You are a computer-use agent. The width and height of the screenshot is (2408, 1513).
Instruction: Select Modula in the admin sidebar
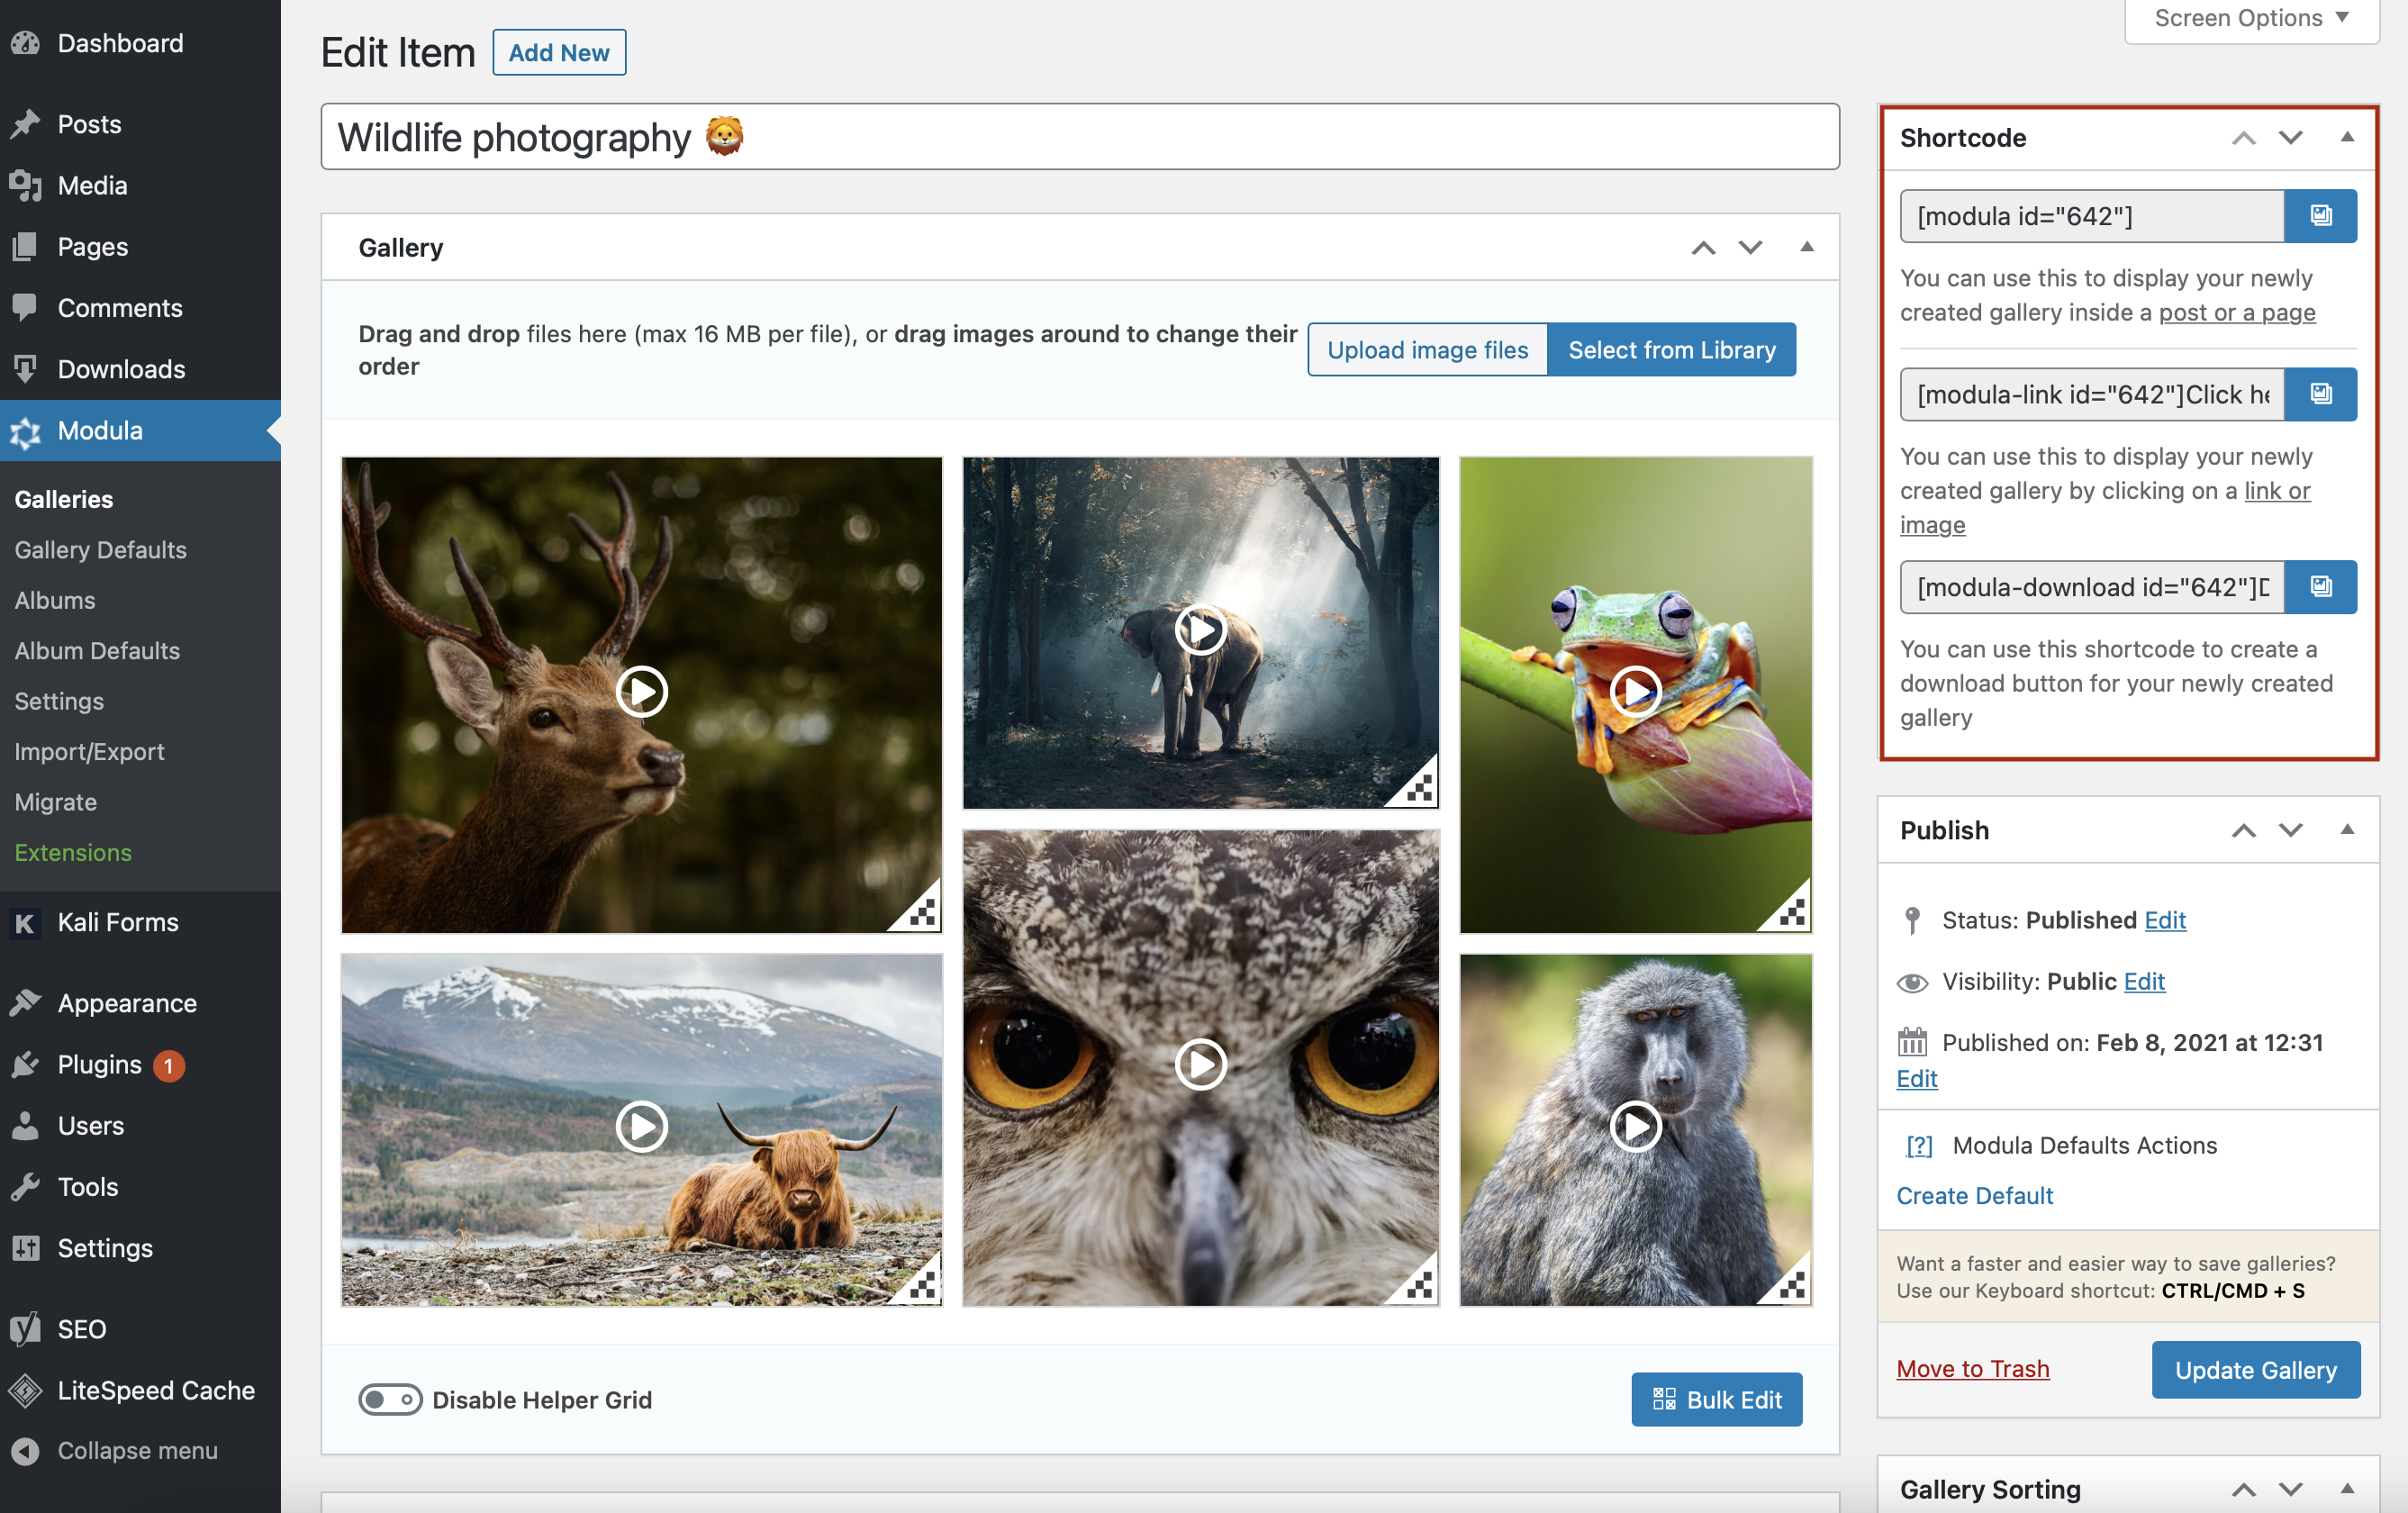(99, 430)
